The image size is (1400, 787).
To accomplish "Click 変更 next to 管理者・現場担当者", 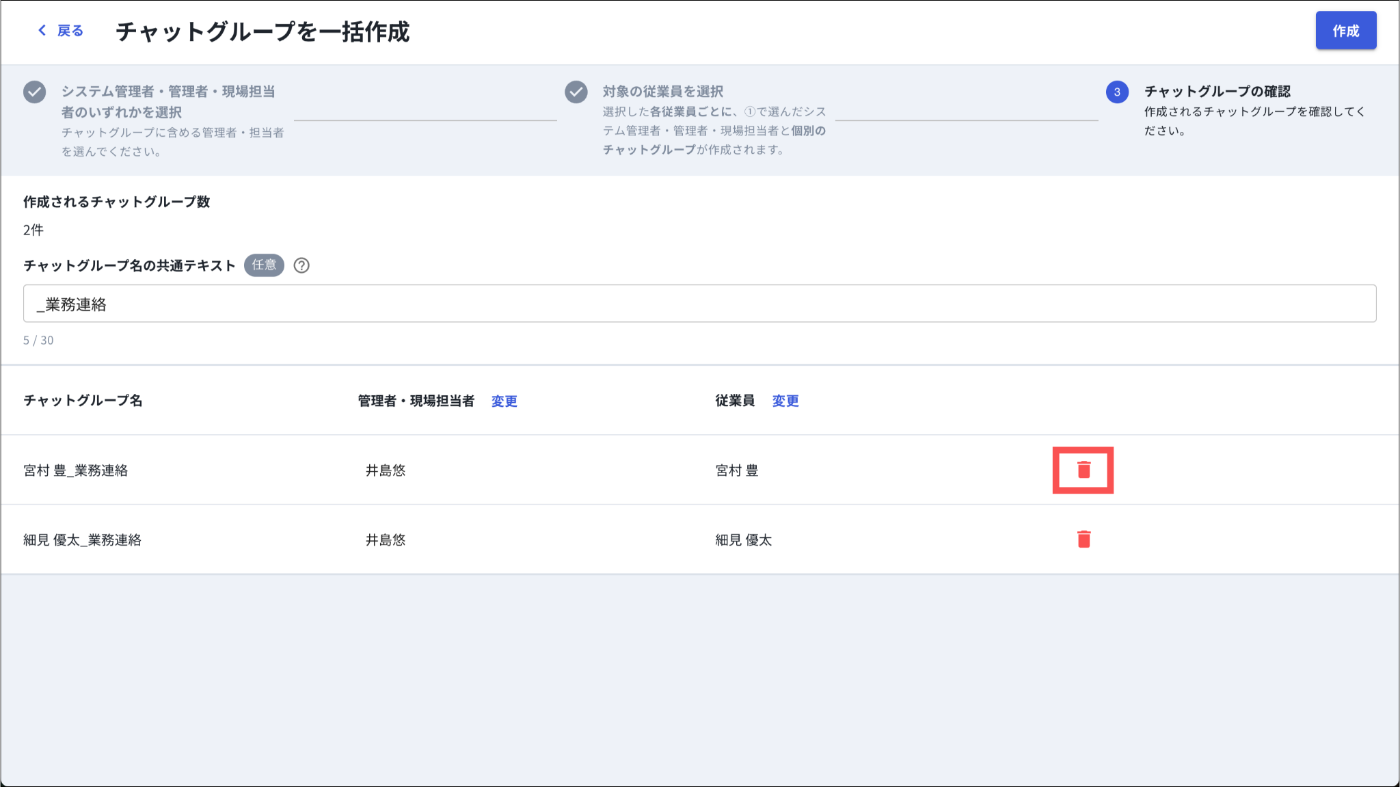I will 504,401.
